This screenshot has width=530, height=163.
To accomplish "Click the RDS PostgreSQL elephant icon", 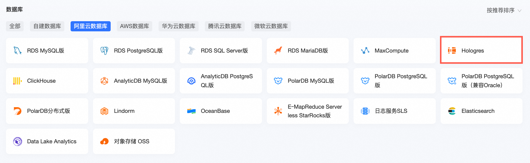I will click(104, 50).
